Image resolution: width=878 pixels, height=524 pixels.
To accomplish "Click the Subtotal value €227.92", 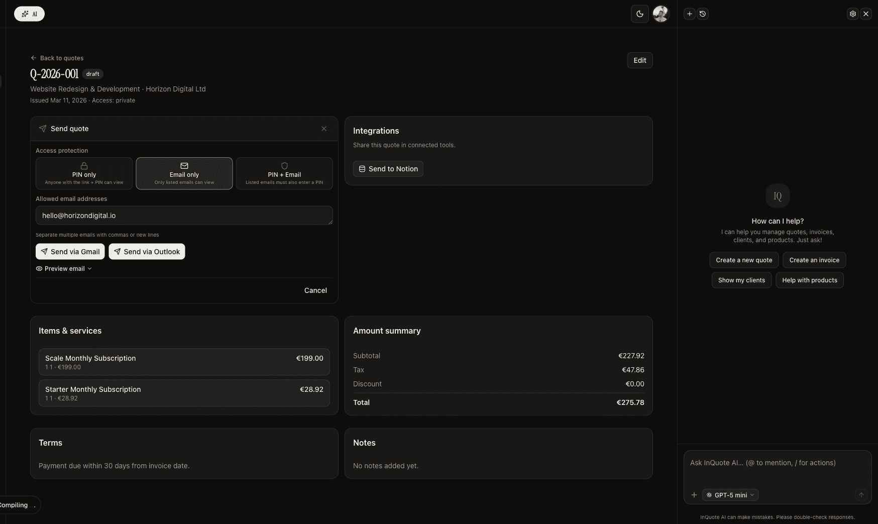I will [631, 356].
